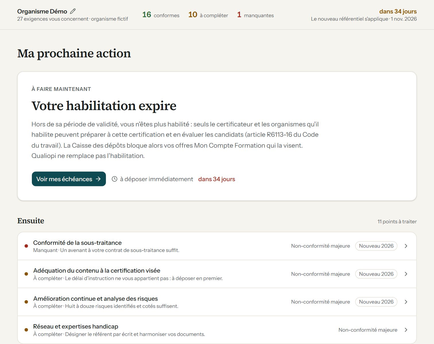Screen dimensions: 434x344
Task: Open Adéquation du contenu row chevron
Action: tap(406, 274)
